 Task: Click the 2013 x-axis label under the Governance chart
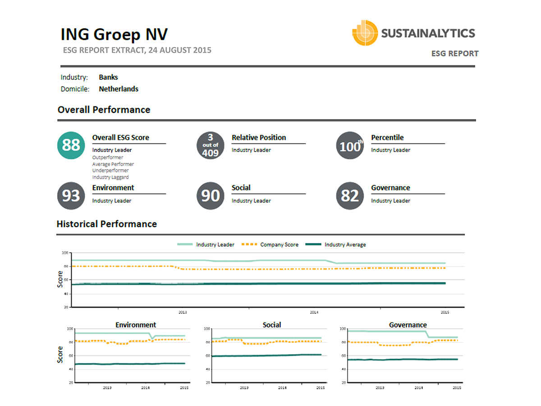380,388
